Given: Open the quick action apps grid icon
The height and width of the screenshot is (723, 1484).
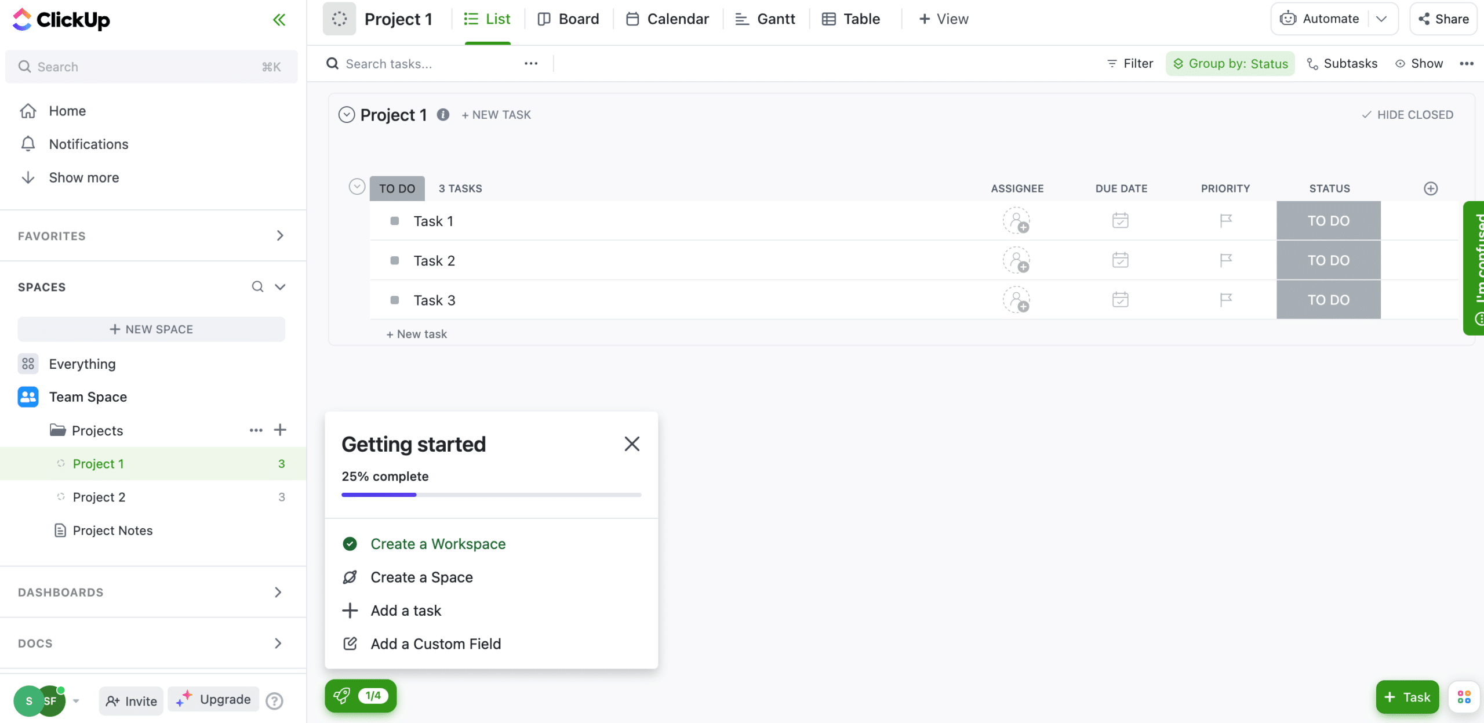Looking at the screenshot, I should pyautogui.click(x=1464, y=696).
